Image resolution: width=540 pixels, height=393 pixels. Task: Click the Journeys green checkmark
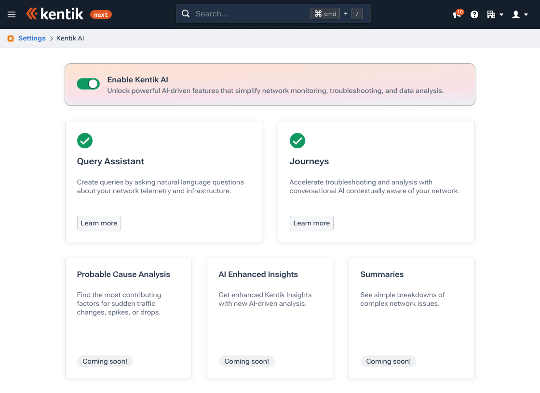tap(297, 141)
